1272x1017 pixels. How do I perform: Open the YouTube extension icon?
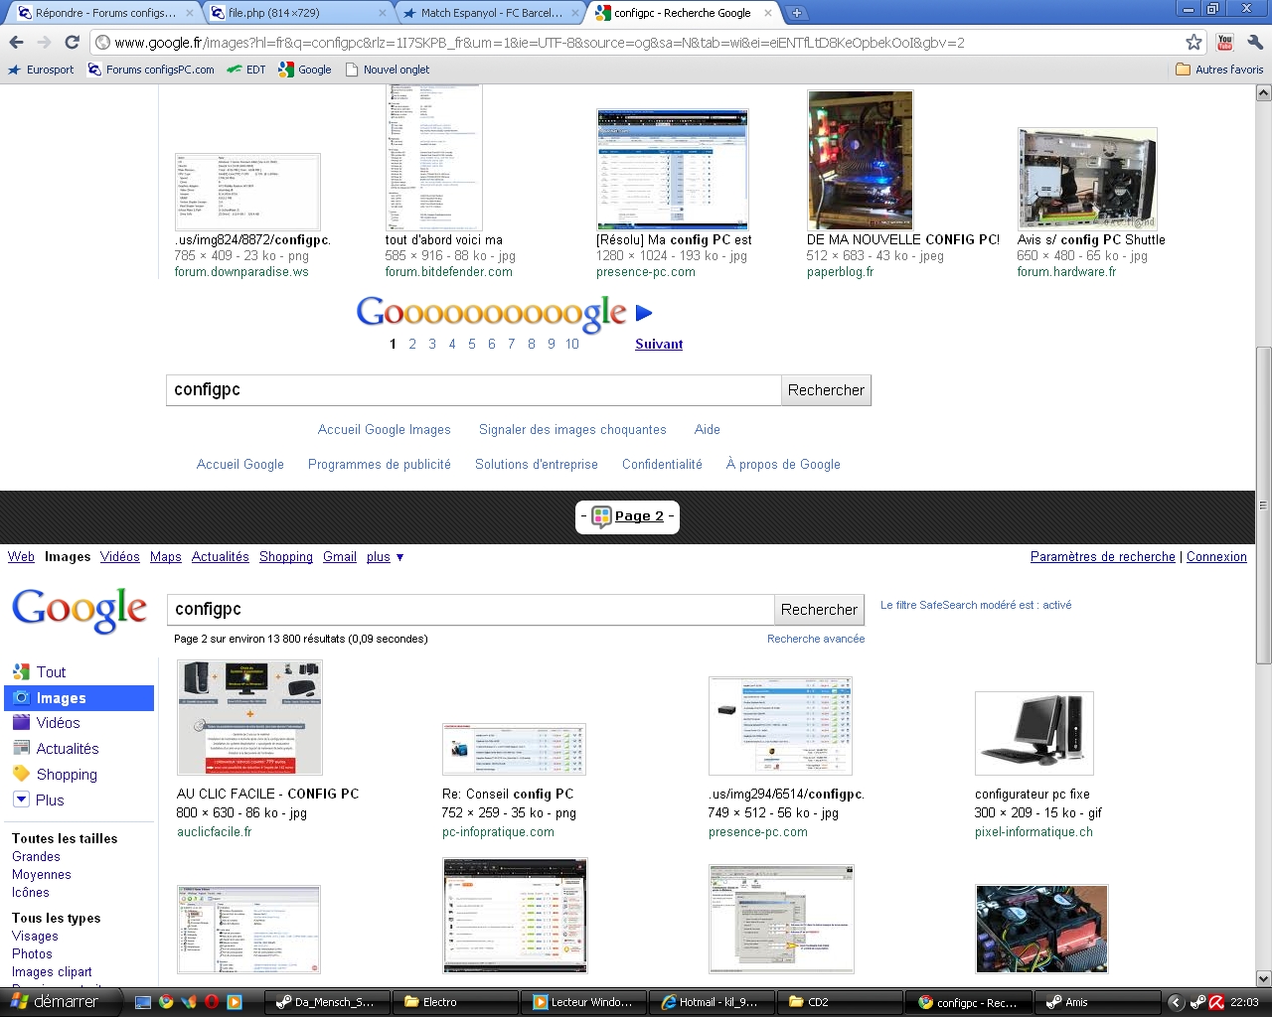click(1224, 42)
